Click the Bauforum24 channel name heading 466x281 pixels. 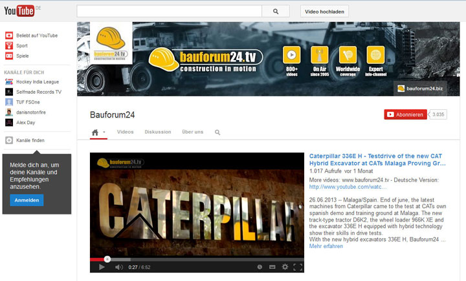point(113,115)
